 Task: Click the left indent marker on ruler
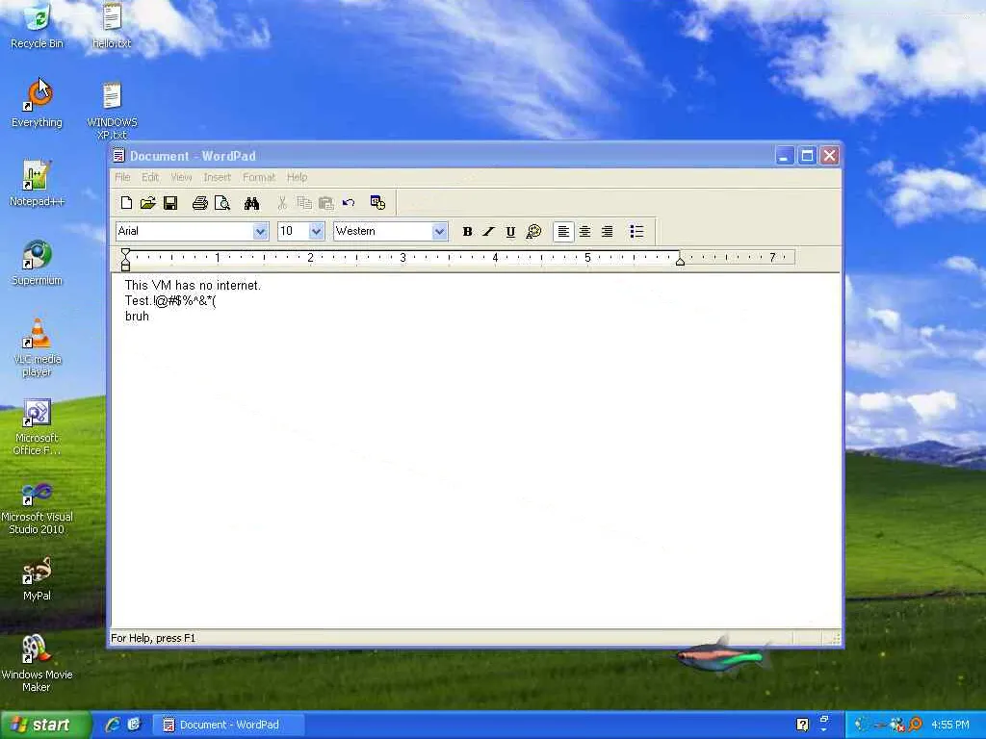tap(126, 266)
